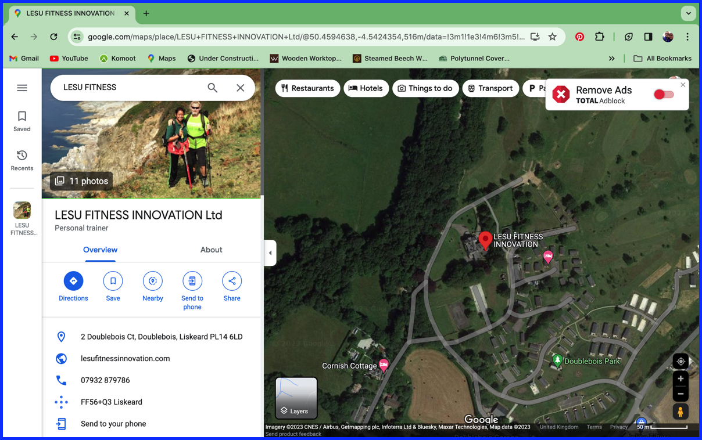The height and width of the screenshot is (440, 702).
Task: Click the Cornish Cottage hotel marker
Action: tap(384, 365)
